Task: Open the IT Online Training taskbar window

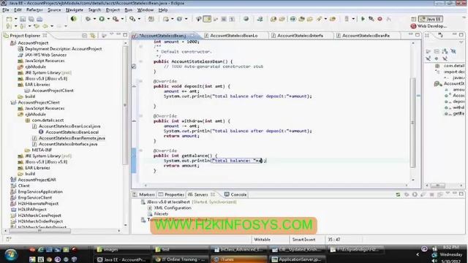Action: (181, 259)
